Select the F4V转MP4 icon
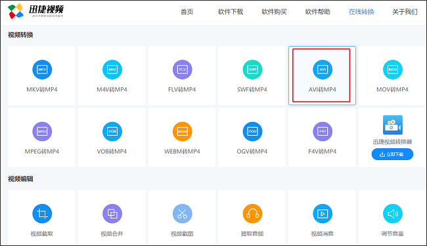The width and height of the screenshot is (427, 246). [x=323, y=132]
